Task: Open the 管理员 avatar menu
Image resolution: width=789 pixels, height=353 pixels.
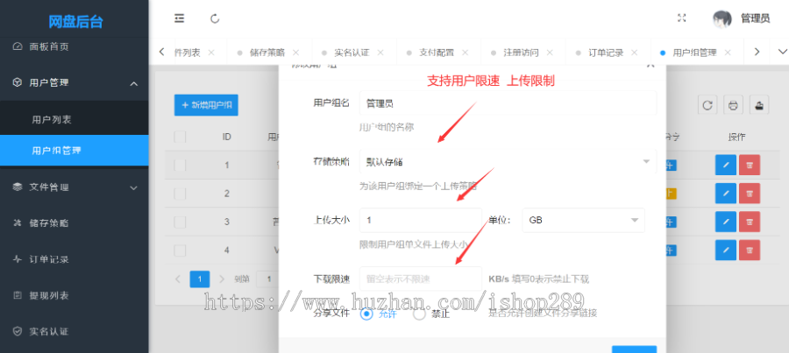Action: point(741,18)
